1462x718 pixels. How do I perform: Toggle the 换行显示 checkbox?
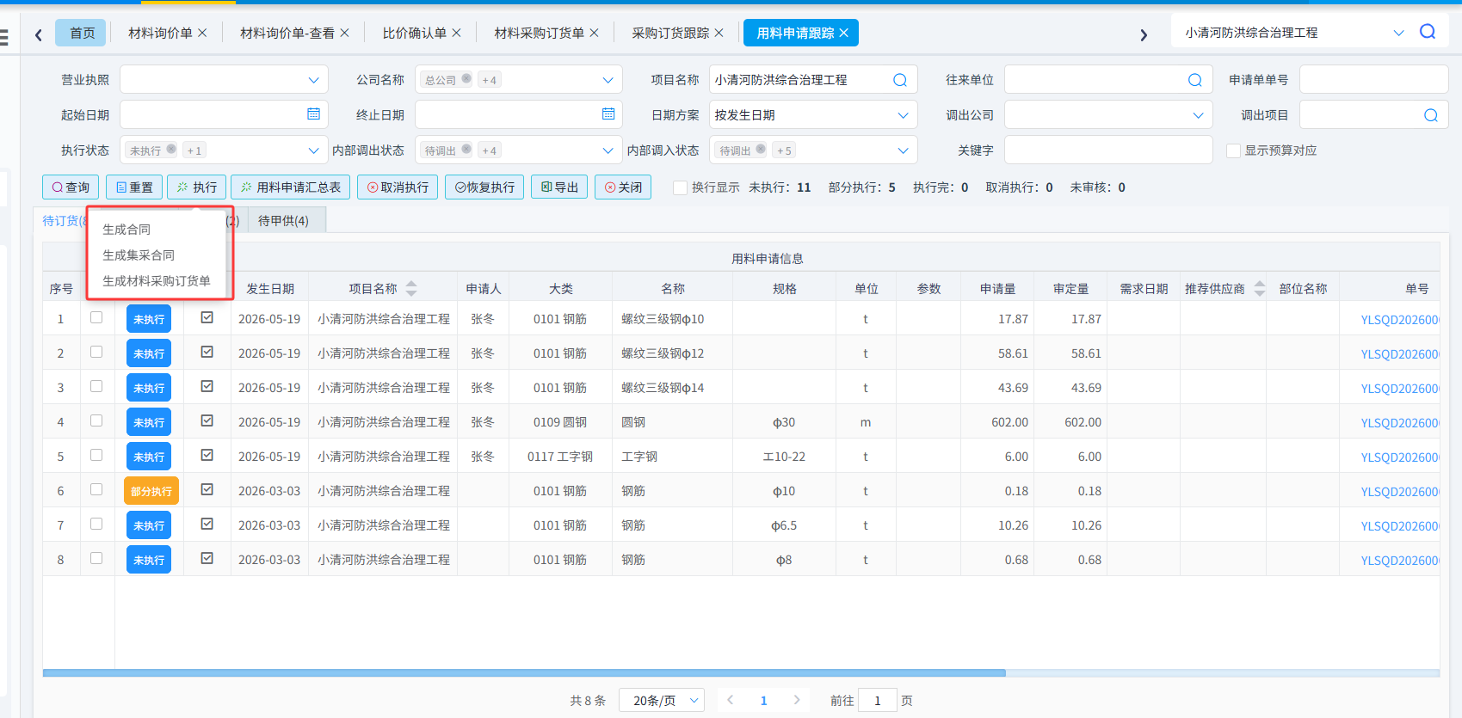click(680, 187)
